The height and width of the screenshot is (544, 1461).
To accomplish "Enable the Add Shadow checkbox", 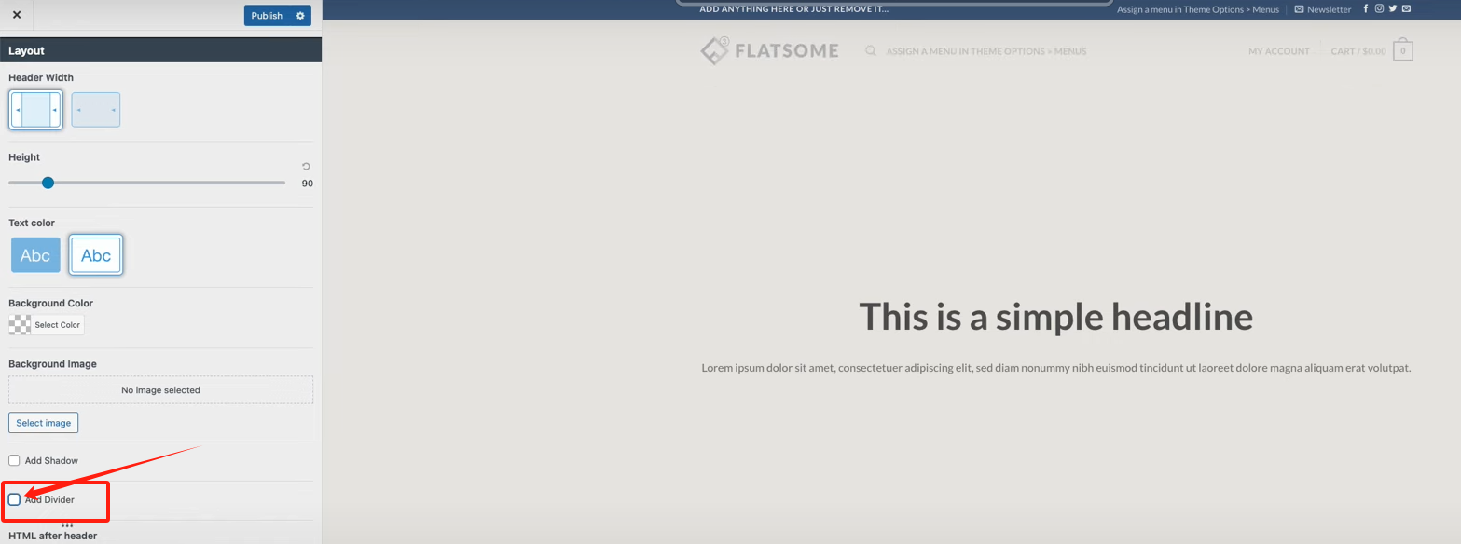I will pyautogui.click(x=13, y=459).
